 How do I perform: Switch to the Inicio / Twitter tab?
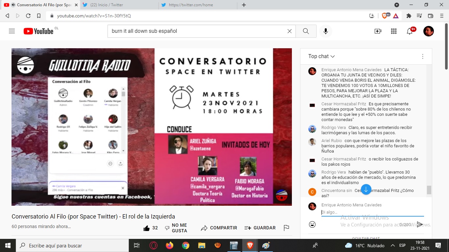(x=119, y=5)
